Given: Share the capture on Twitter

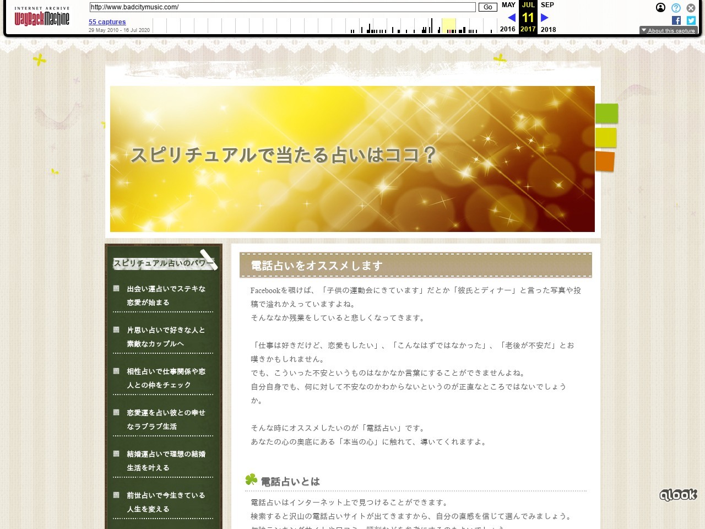Looking at the screenshot, I should pos(691,20).
